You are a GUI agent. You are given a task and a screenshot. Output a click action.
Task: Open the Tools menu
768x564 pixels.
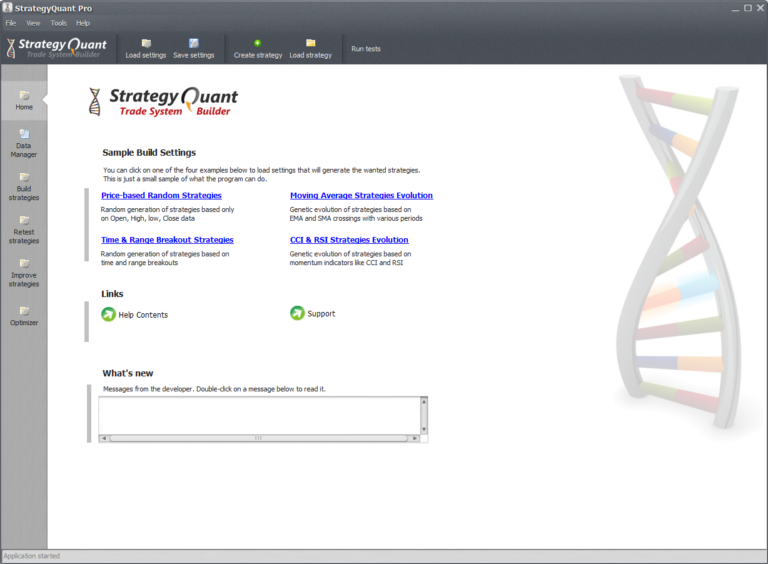coord(59,23)
